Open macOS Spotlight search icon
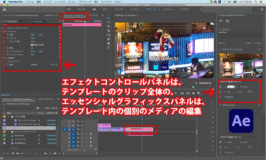 [256, 2]
